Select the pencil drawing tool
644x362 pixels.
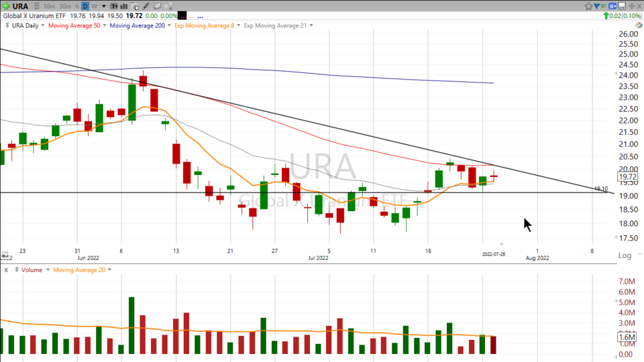pos(147,6)
